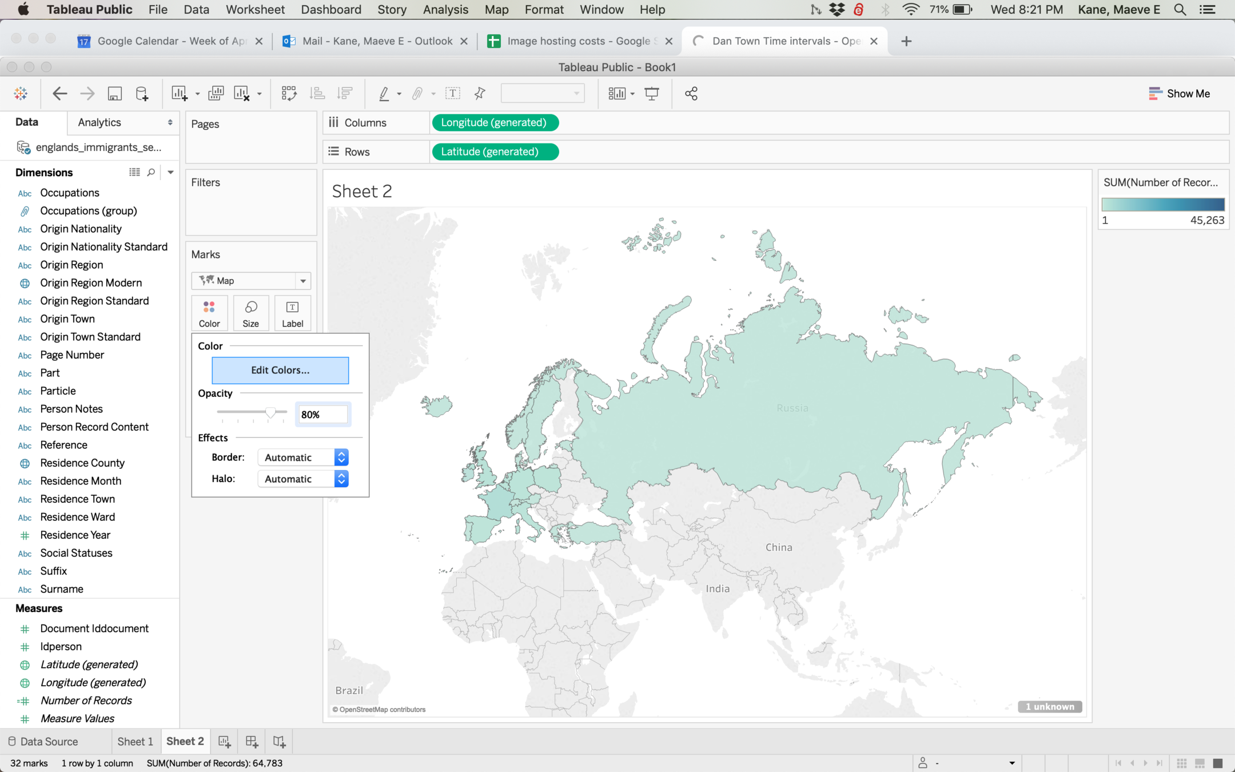This screenshot has height=772, width=1235.
Task: Click the Edit Colors button
Action: pyautogui.click(x=280, y=370)
